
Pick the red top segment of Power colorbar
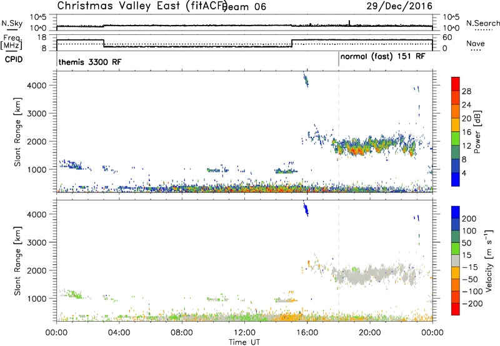tap(456, 84)
